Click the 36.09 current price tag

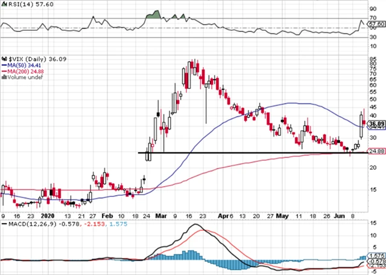click(376, 124)
